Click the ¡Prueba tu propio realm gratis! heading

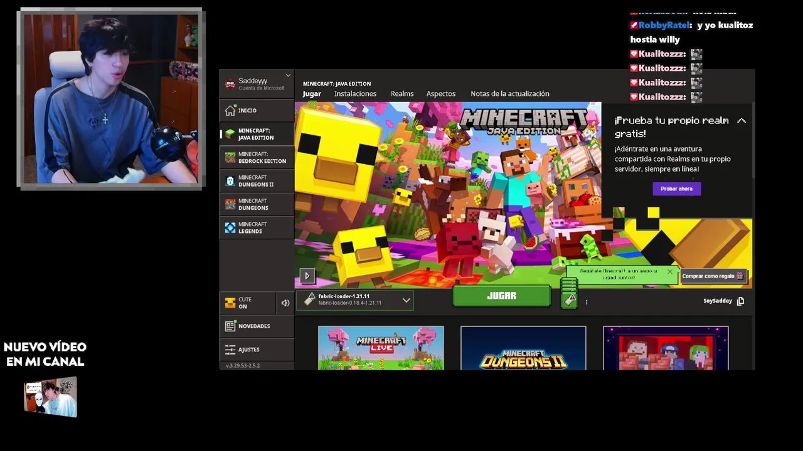pyautogui.click(x=671, y=127)
